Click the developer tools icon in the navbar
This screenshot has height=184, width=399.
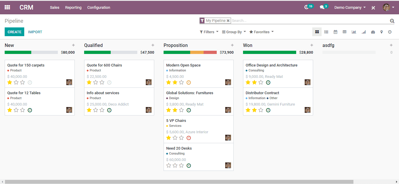(373, 8)
